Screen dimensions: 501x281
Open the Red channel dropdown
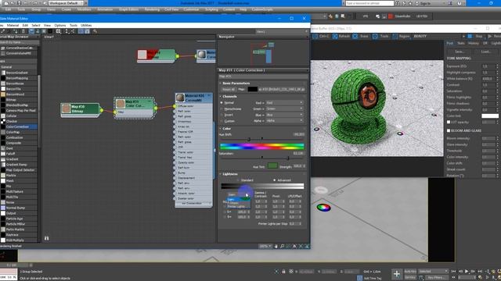pos(284,103)
